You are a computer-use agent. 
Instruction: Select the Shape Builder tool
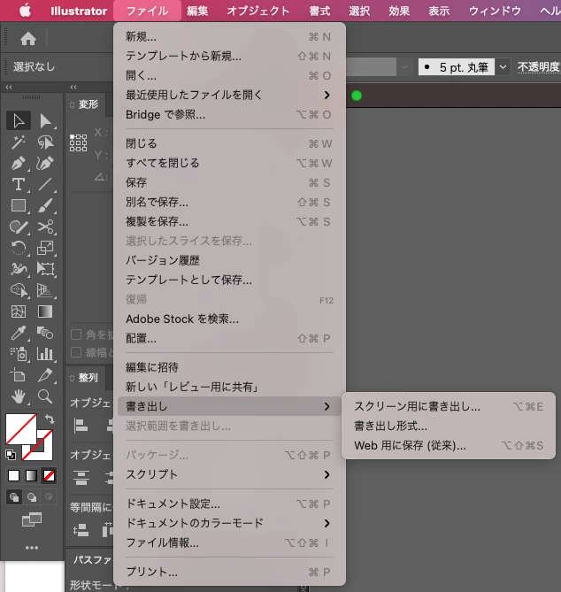coord(18,290)
